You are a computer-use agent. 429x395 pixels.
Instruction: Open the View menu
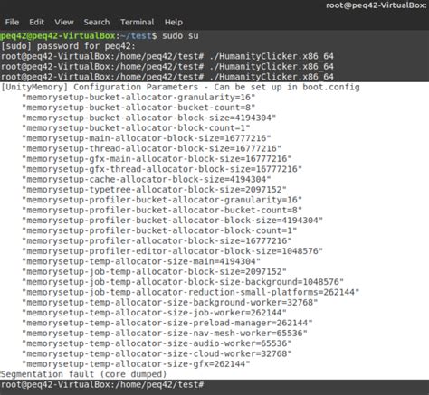click(64, 22)
